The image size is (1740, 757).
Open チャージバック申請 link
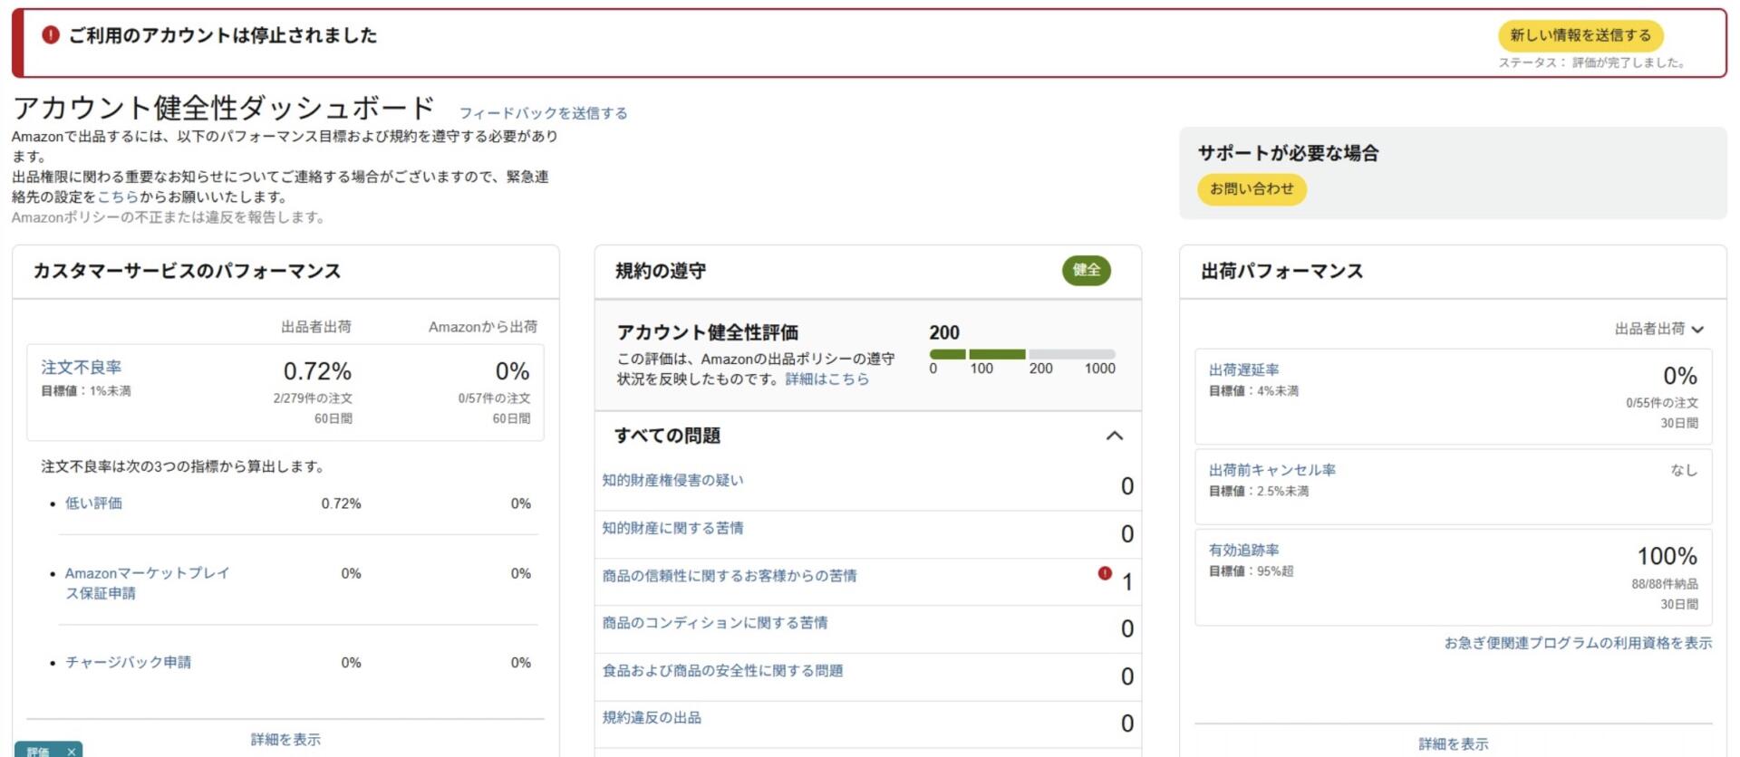tap(128, 662)
